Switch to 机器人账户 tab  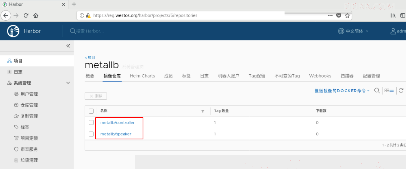(229, 76)
